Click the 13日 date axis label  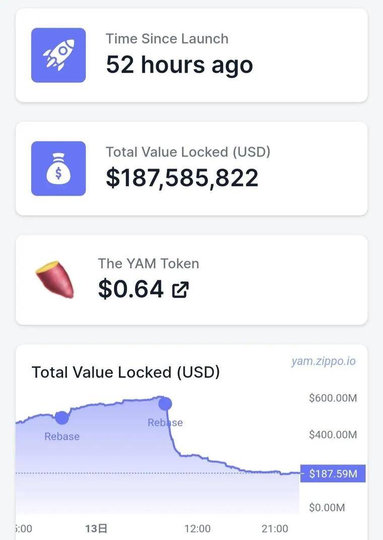96,528
